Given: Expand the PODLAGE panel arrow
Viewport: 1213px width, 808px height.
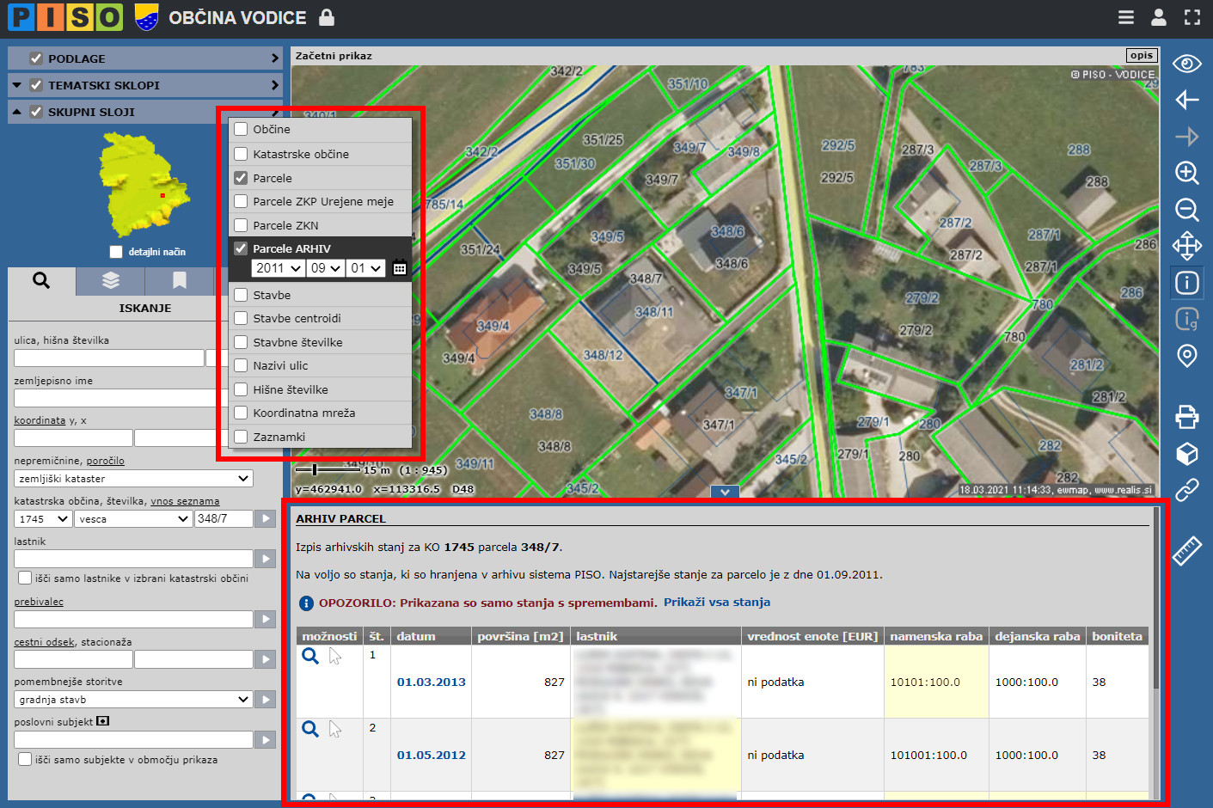Looking at the screenshot, I should (x=275, y=58).
